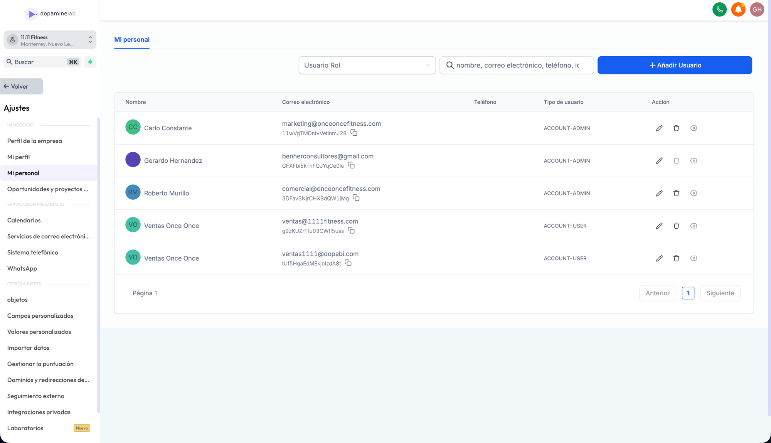The height and width of the screenshot is (443, 771).
Task: Click email marketing@onceoncefitness.com
Action: (332, 124)
